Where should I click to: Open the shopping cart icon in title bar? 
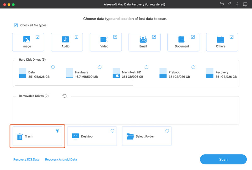pyautogui.click(x=222, y=4)
